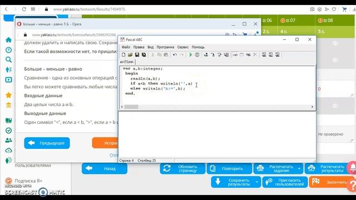Click the shopping cart icon in the browser bar

pos(344,9)
